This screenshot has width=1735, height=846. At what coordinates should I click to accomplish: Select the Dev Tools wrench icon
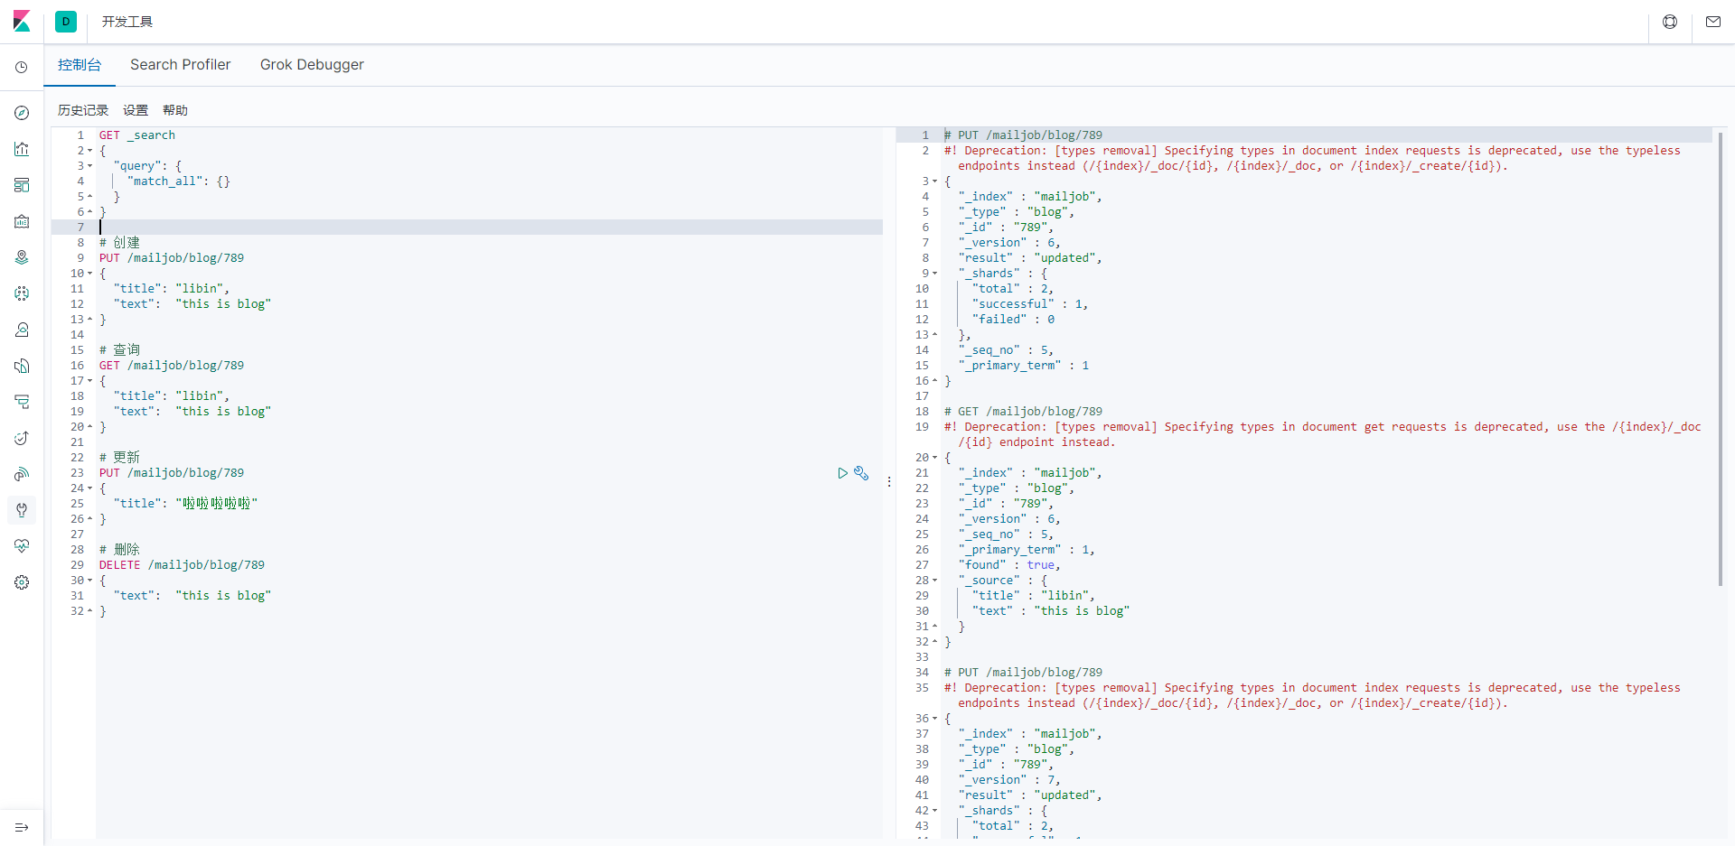pyautogui.click(x=22, y=510)
